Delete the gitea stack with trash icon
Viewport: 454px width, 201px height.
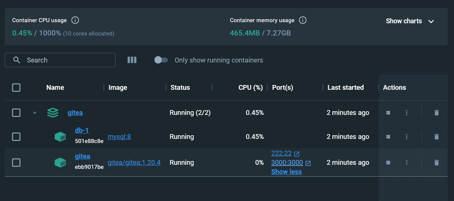[436, 113]
